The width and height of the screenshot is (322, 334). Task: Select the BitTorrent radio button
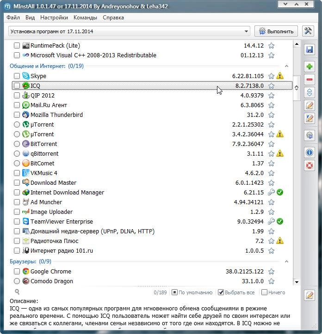tap(17, 144)
